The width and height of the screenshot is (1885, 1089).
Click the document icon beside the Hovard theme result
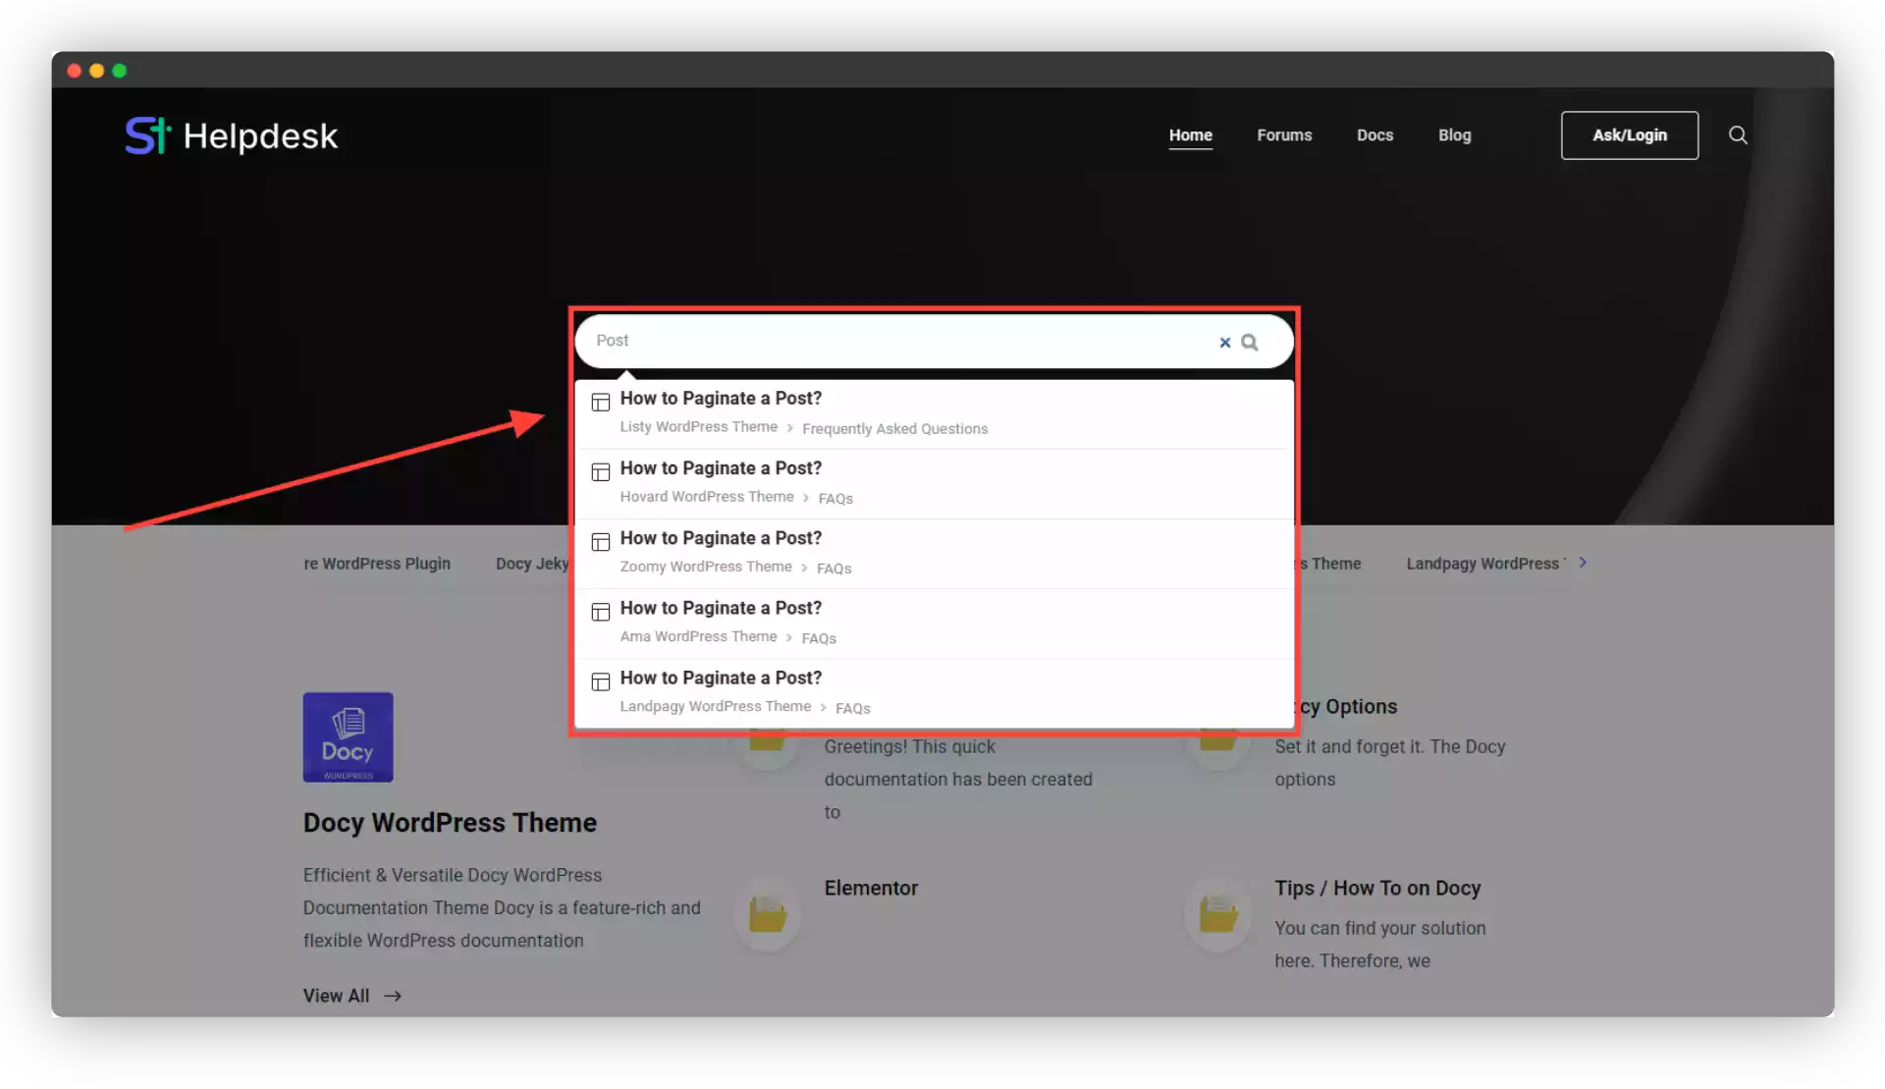point(601,472)
